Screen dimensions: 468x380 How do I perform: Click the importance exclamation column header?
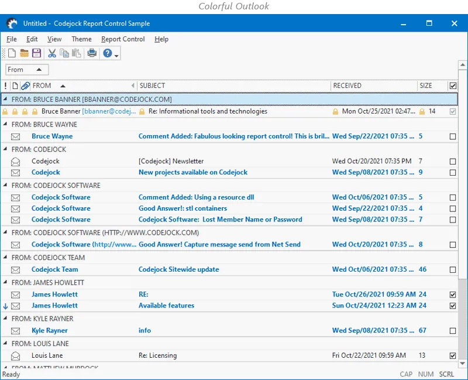(5, 86)
